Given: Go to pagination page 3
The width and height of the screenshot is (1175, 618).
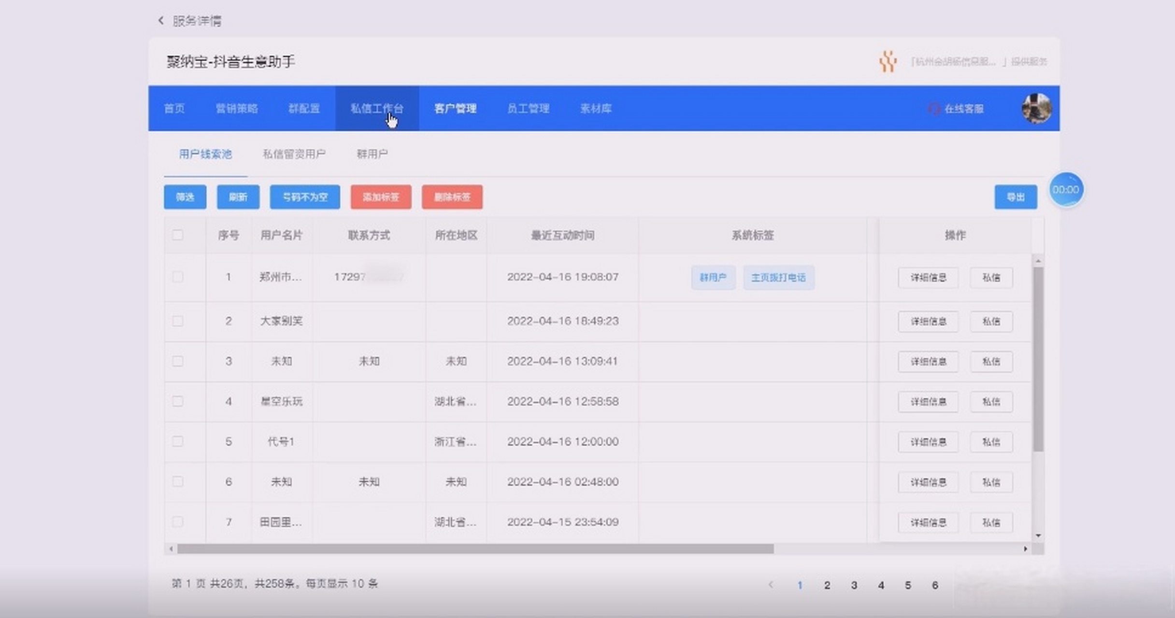Looking at the screenshot, I should (854, 584).
